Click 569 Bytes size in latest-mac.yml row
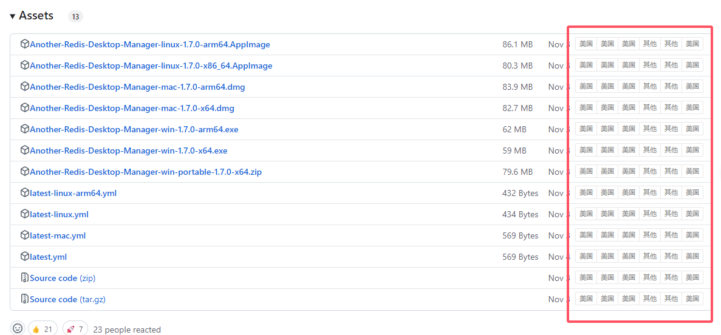Image resolution: width=721 pixels, height=335 pixels. click(x=521, y=235)
